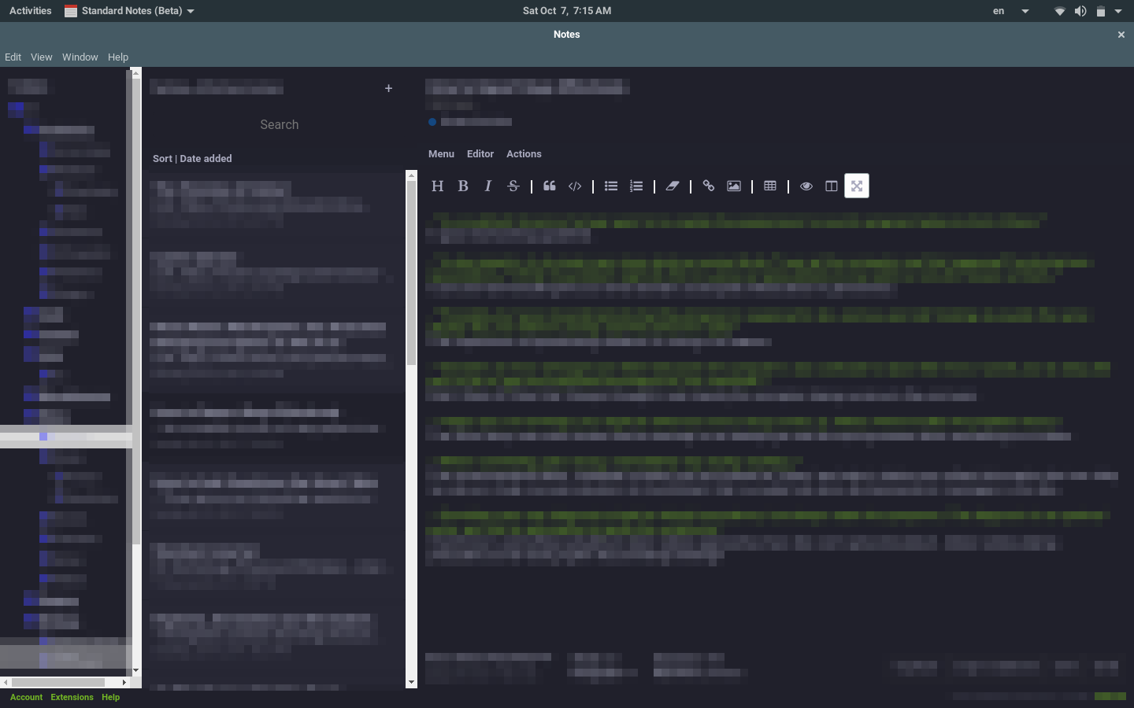Toggle side-by-side editor view
The image size is (1134, 708).
pos(832,186)
